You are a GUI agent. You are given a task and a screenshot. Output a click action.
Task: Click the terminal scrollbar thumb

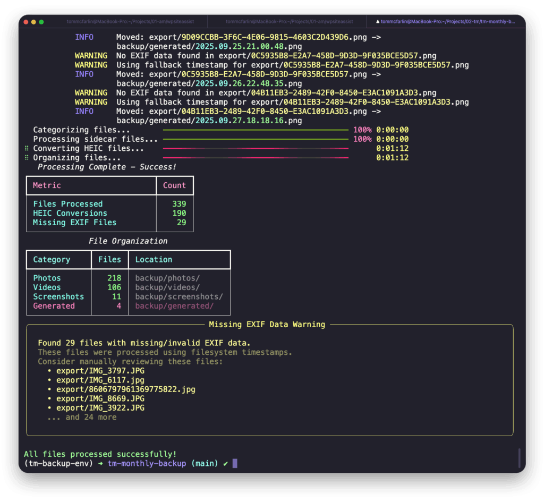(519, 458)
